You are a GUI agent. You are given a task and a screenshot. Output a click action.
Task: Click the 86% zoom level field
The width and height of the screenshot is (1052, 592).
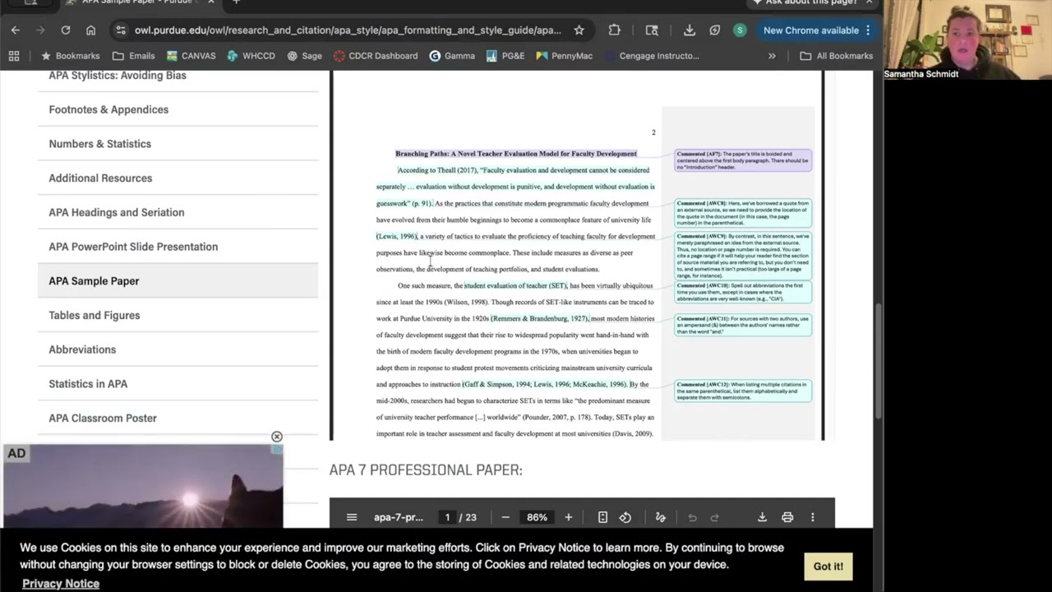(x=537, y=517)
